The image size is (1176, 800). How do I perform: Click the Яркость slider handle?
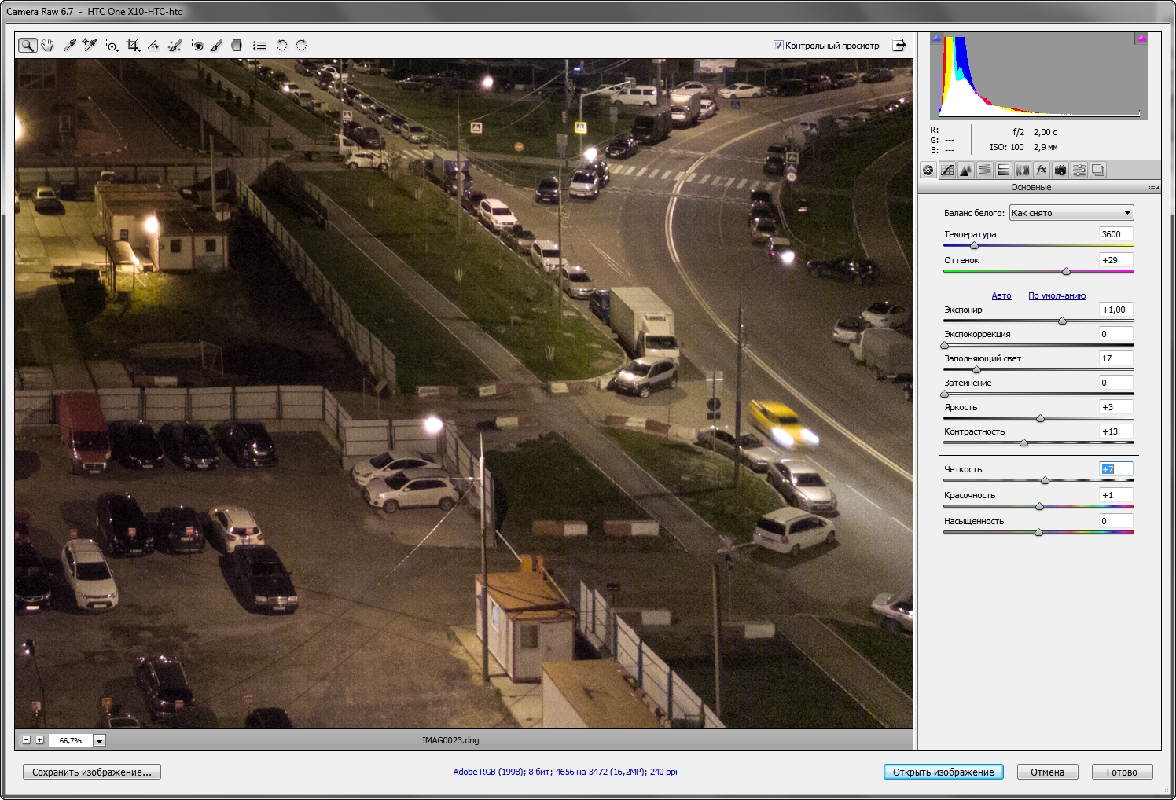pos(1040,419)
